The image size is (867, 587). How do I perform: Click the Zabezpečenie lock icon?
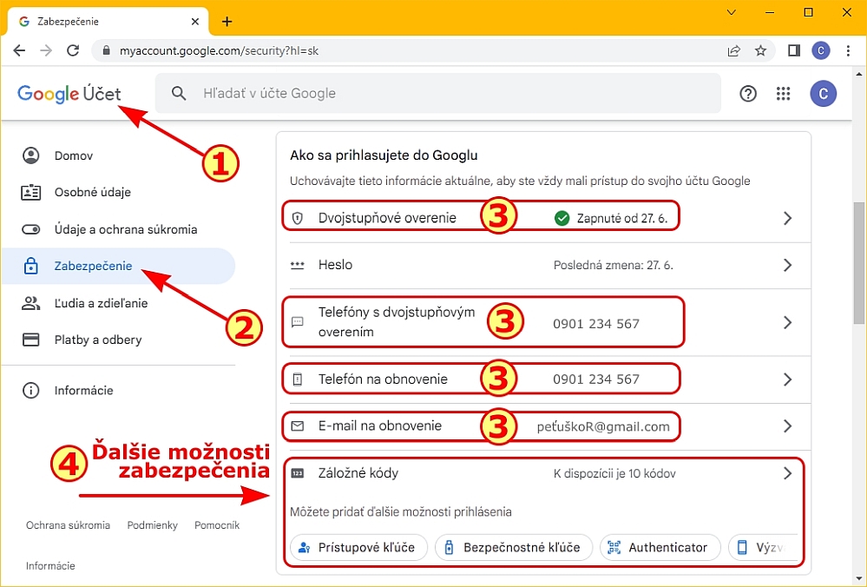tap(31, 266)
